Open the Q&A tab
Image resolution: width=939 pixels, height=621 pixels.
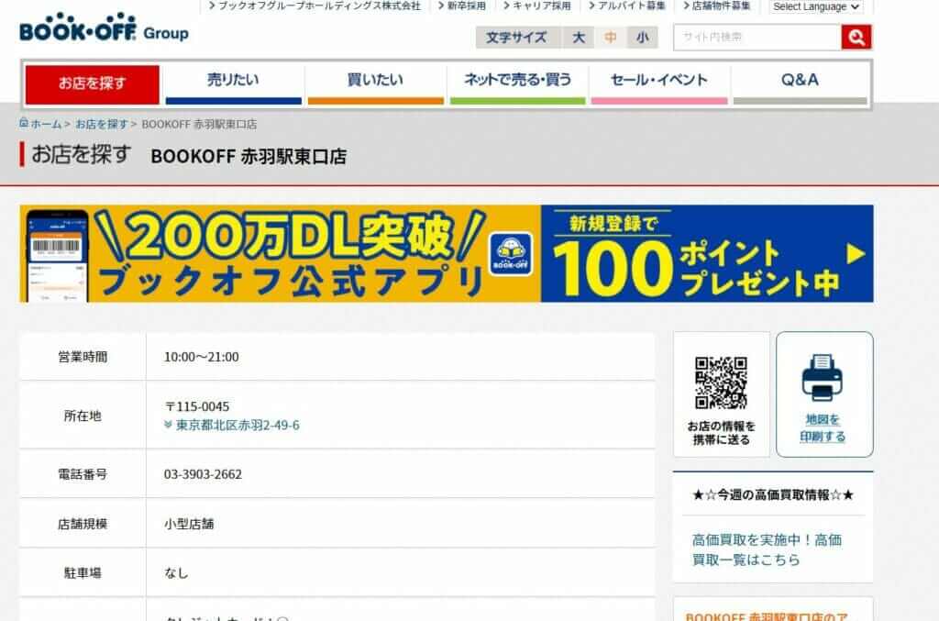click(800, 84)
